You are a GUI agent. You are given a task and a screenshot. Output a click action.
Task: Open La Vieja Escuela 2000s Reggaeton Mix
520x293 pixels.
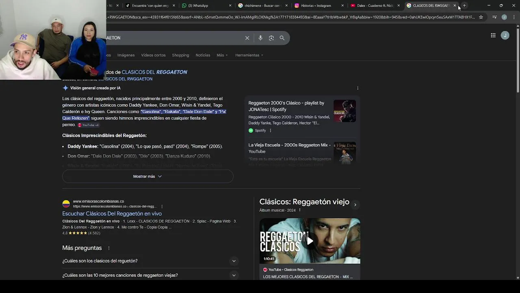[289, 148]
